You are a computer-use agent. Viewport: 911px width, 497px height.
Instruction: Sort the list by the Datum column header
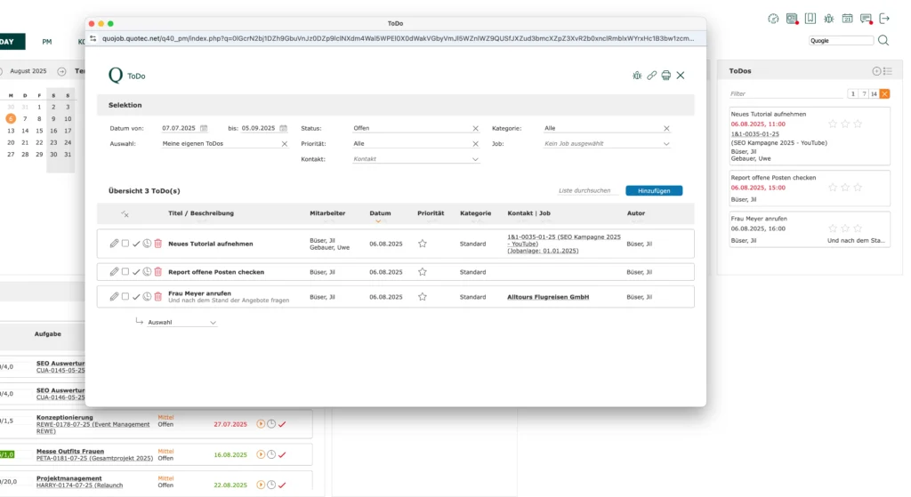tap(380, 213)
